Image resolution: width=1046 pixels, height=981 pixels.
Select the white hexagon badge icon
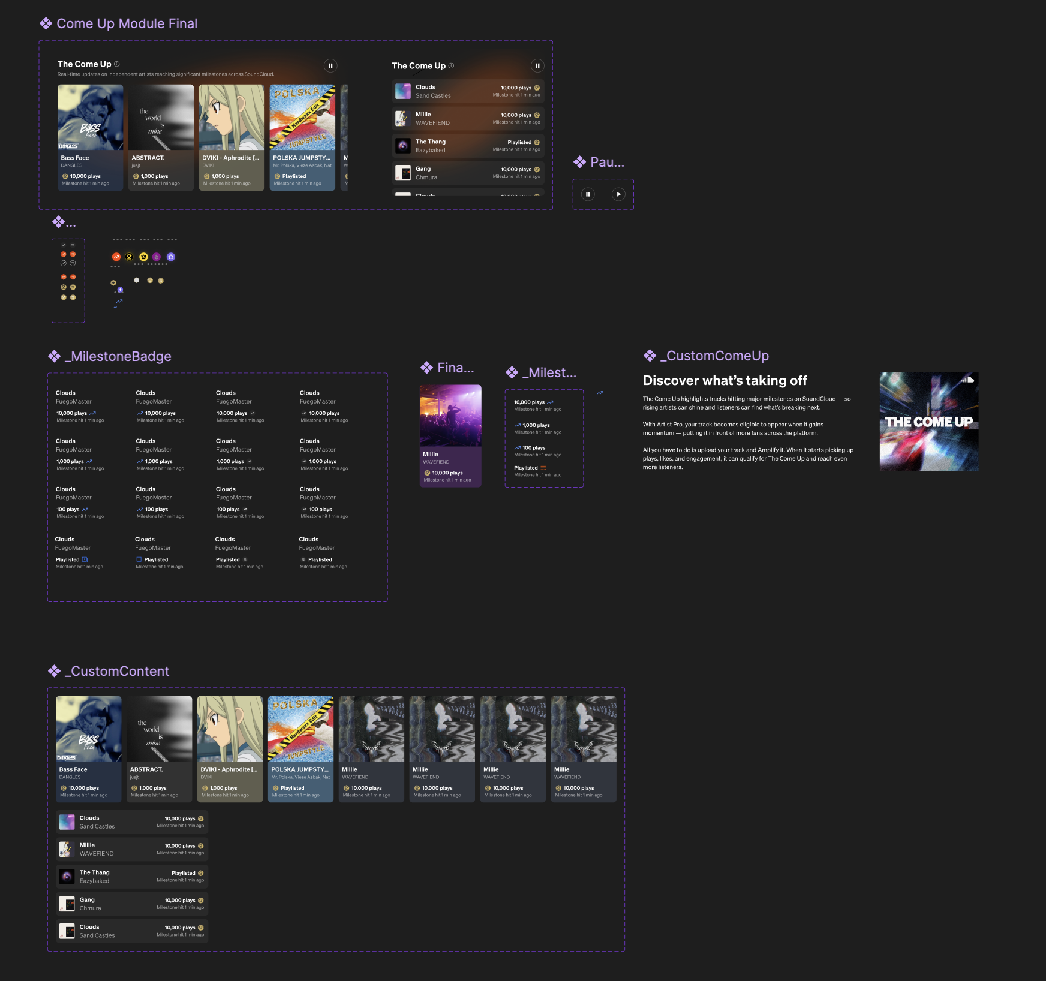(137, 280)
